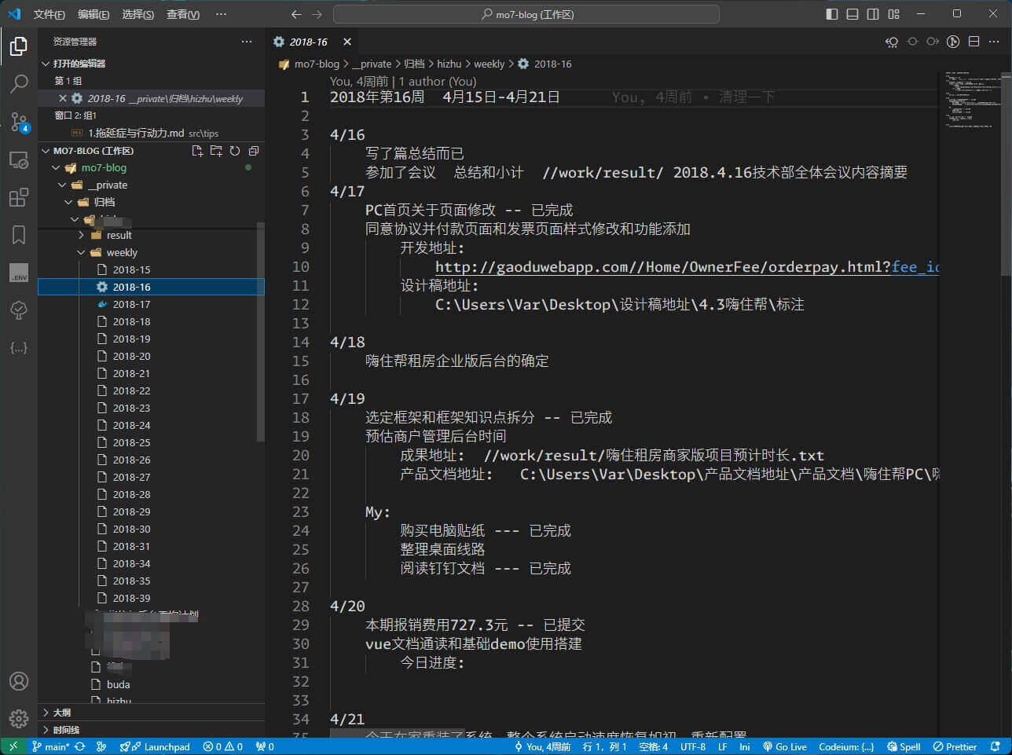The width and height of the screenshot is (1012, 755).
Task: Click the UTF-8 encoding indicator
Action: click(x=693, y=746)
